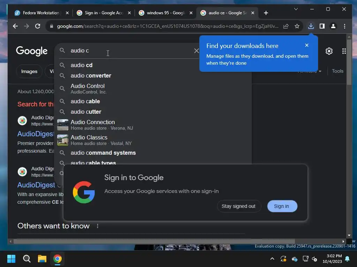Click the Google logo
Screen dimensions: 357x267
[x=32, y=51]
